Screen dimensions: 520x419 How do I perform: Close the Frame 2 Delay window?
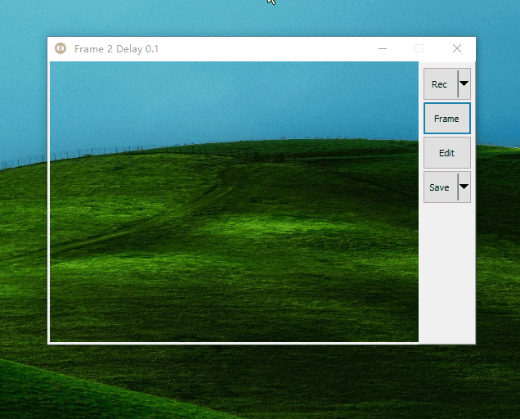[457, 48]
